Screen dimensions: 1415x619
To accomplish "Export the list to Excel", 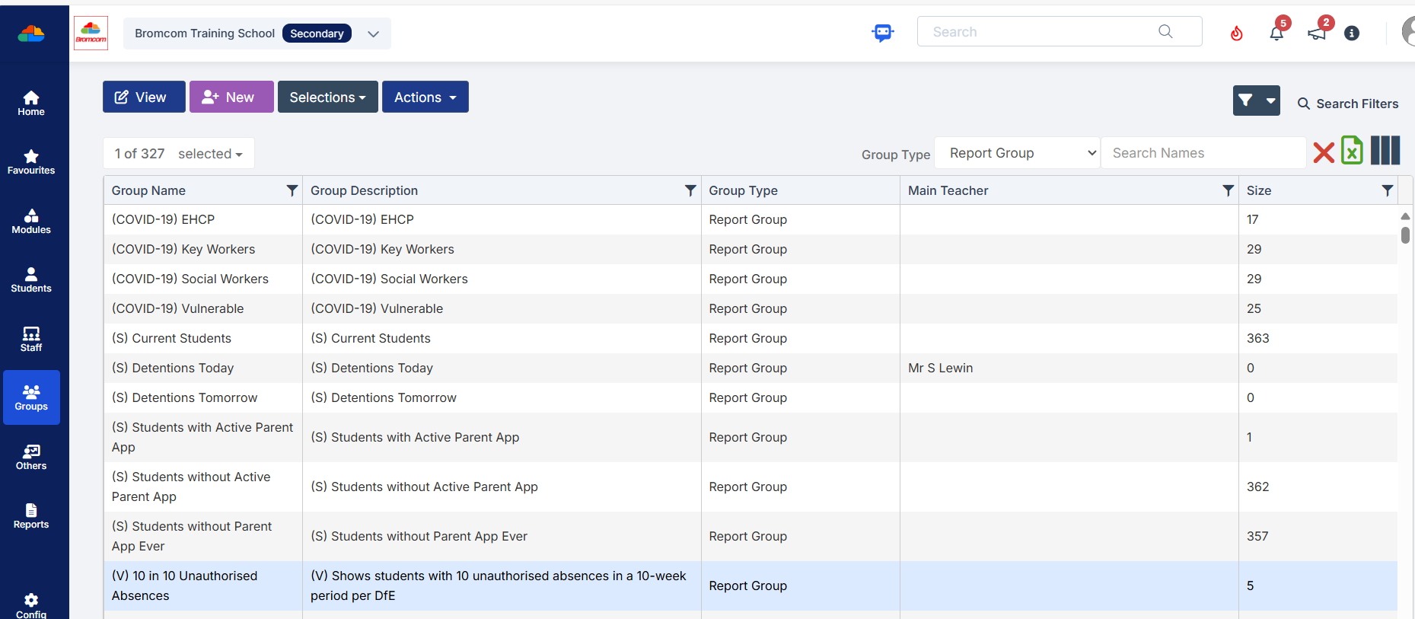I will click(x=1352, y=151).
